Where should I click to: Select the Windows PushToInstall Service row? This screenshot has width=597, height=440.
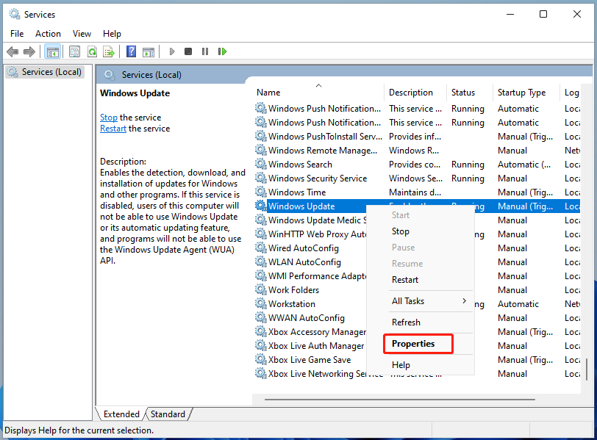pyautogui.click(x=417, y=136)
